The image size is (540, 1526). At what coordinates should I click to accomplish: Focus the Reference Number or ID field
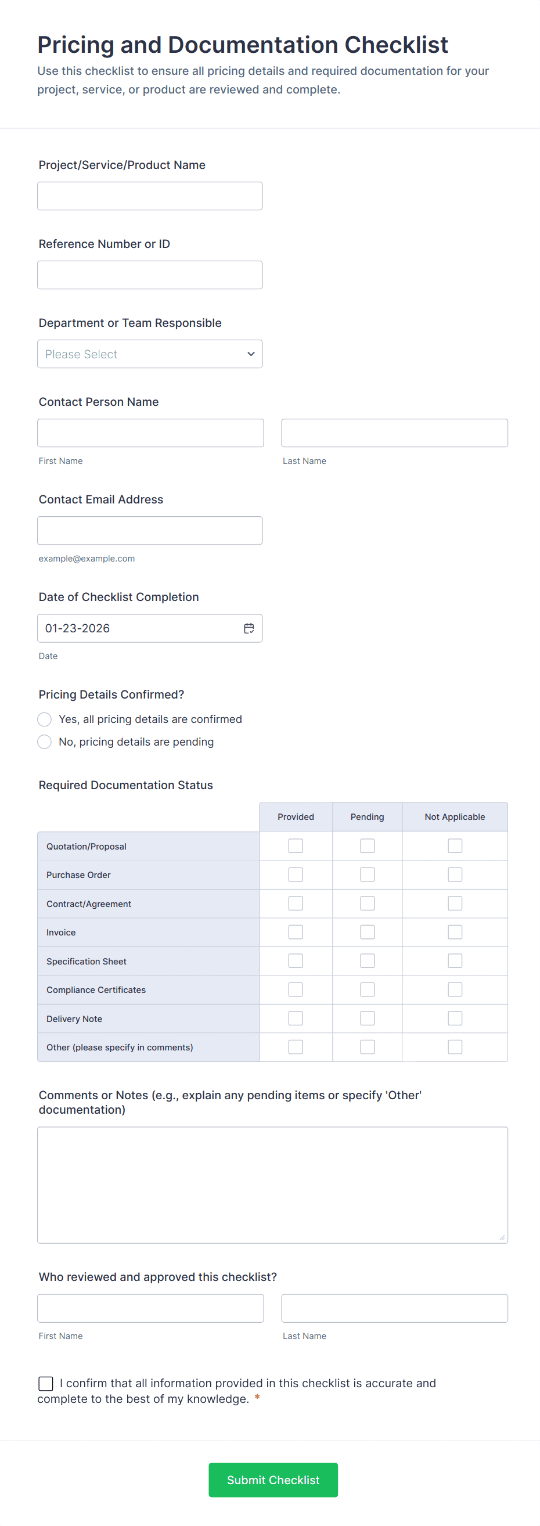point(150,275)
